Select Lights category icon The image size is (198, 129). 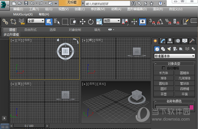tap(169, 49)
